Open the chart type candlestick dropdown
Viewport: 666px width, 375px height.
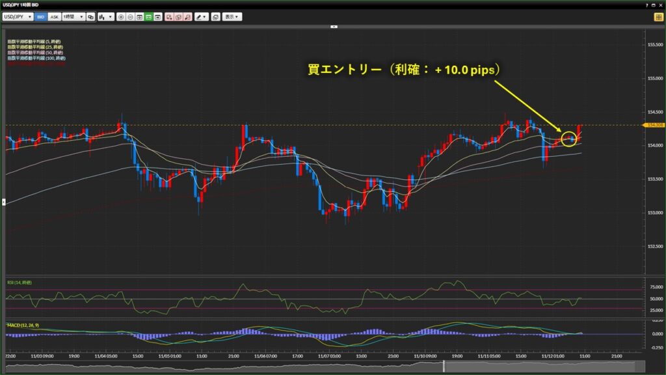105,17
